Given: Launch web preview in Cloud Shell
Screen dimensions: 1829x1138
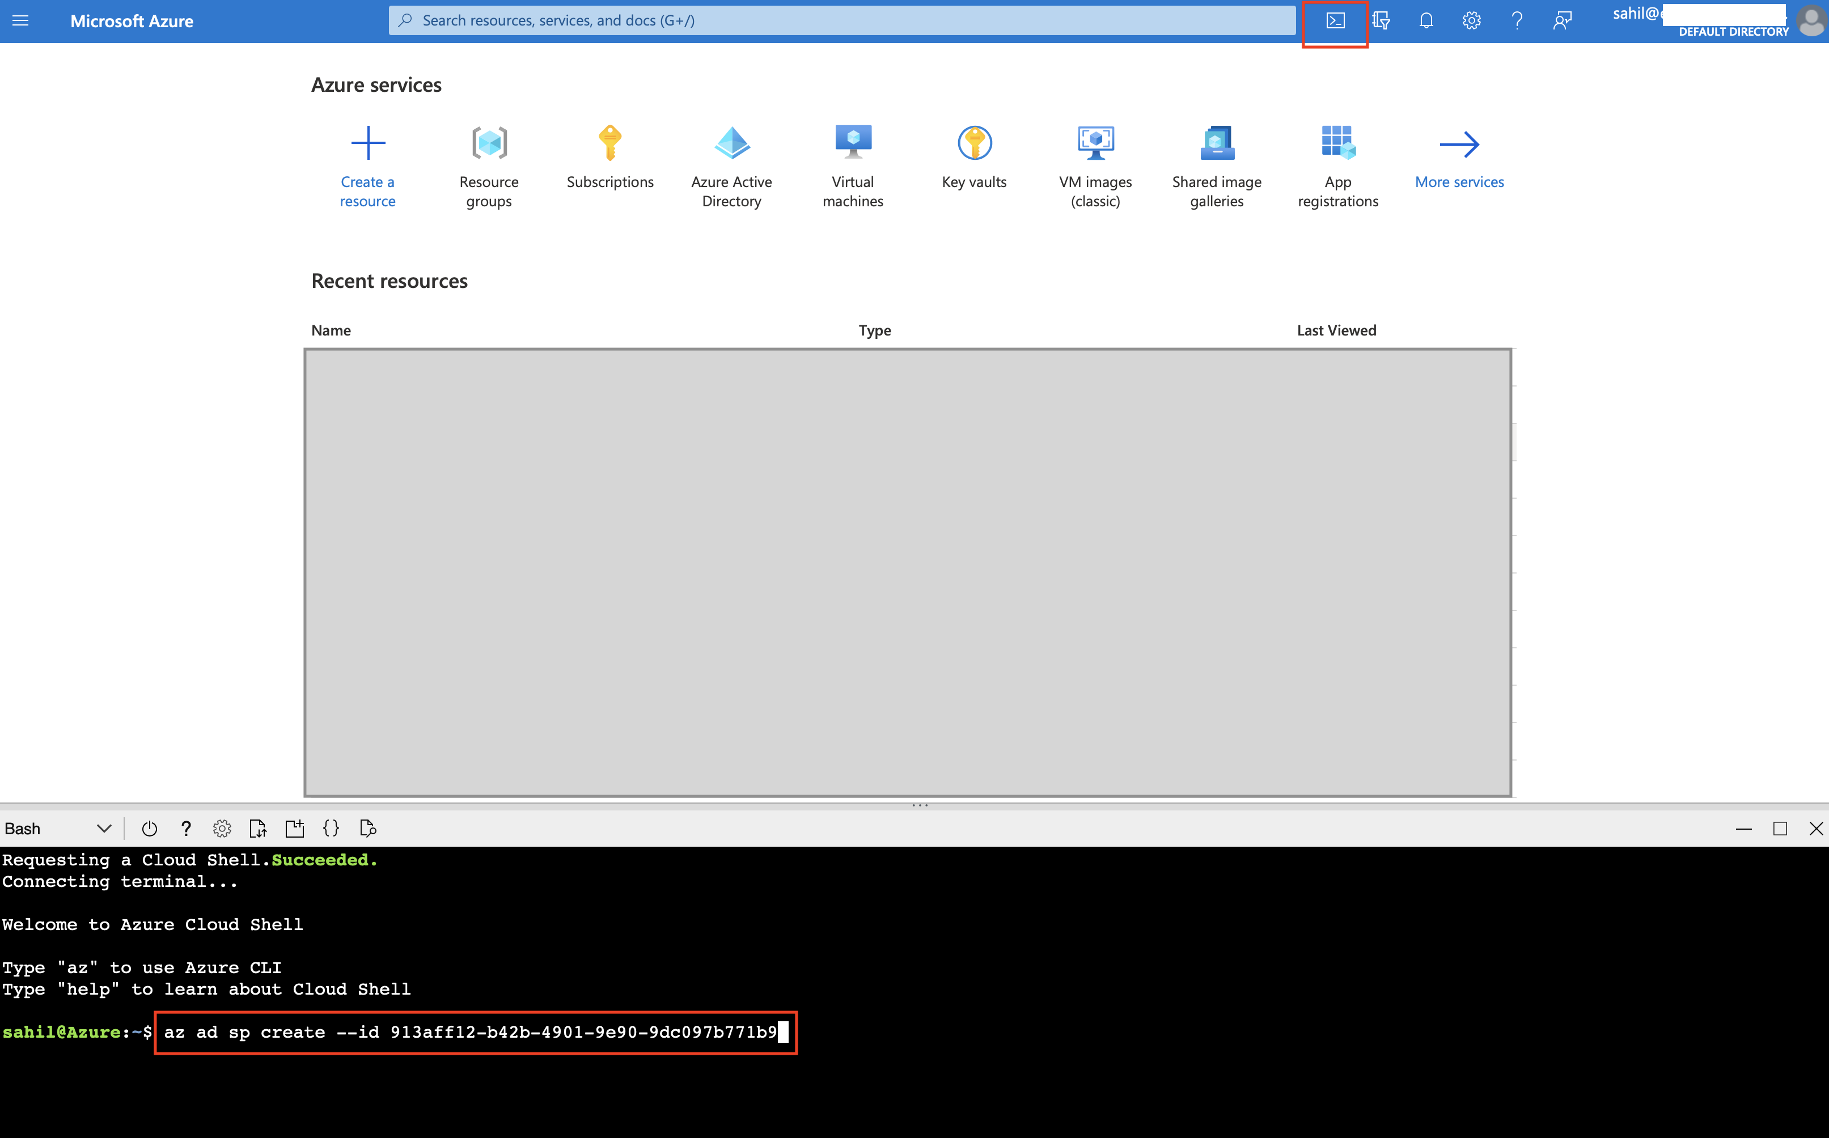Looking at the screenshot, I should [367, 828].
